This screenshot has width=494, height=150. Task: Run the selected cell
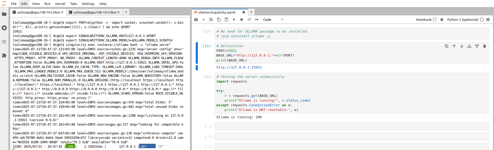234,20
